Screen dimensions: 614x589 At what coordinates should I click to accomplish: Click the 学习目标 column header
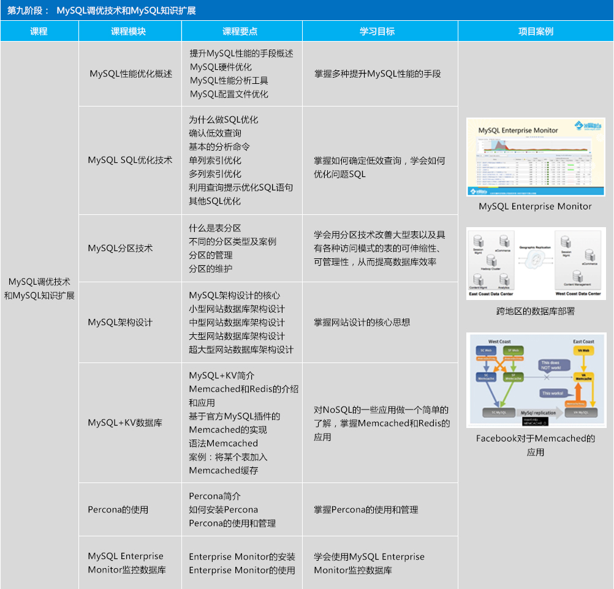pyautogui.click(x=380, y=31)
